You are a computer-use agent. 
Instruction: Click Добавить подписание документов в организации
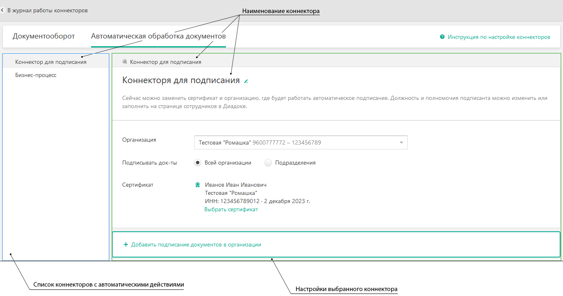click(196, 245)
